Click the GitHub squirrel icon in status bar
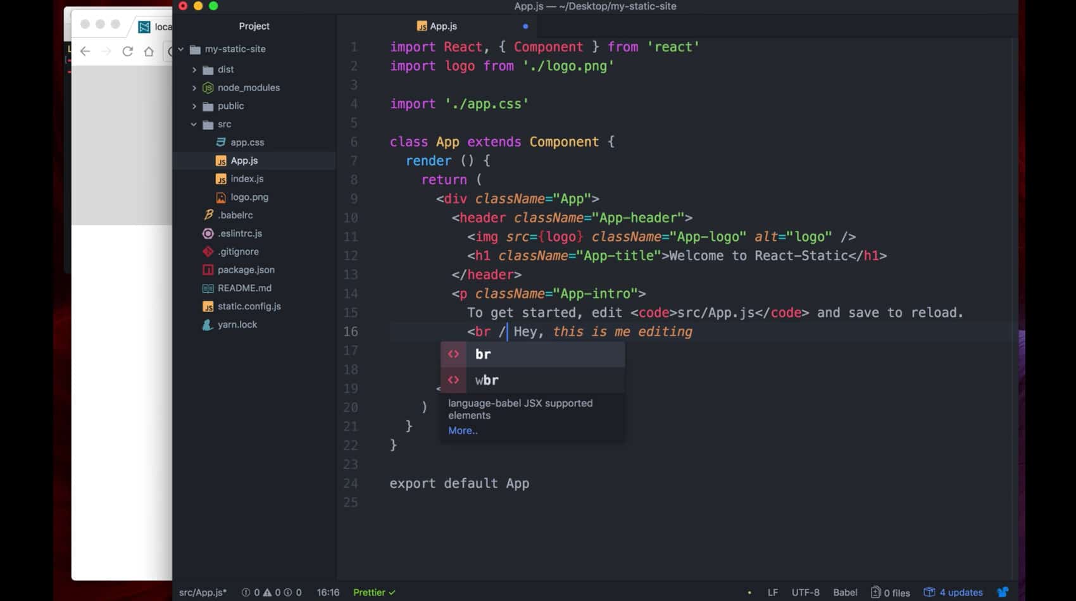The width and height of the screenshot is (1076, 601). tap(1003, 592)
